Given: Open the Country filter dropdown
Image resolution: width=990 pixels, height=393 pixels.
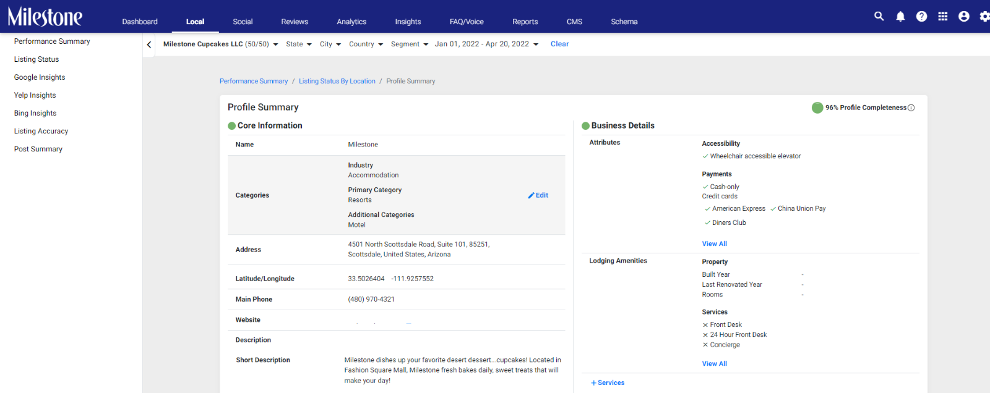Looking at the screenshot, I should tap(366, 44).
